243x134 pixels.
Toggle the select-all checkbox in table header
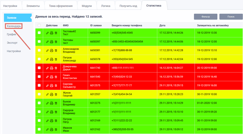(x=39, y=25)
